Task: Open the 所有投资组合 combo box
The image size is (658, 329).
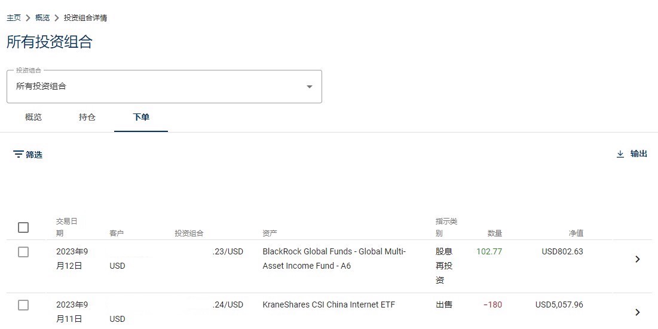Action: click(164, 87)
